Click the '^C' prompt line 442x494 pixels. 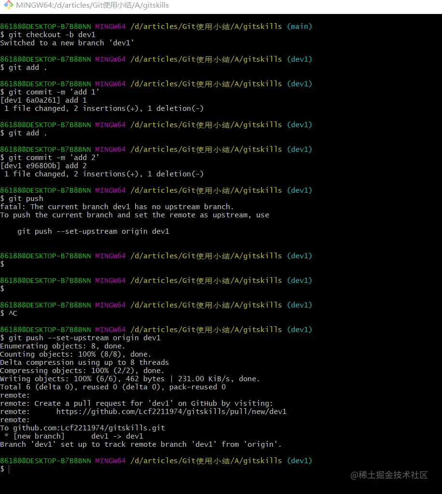[9, 313]
